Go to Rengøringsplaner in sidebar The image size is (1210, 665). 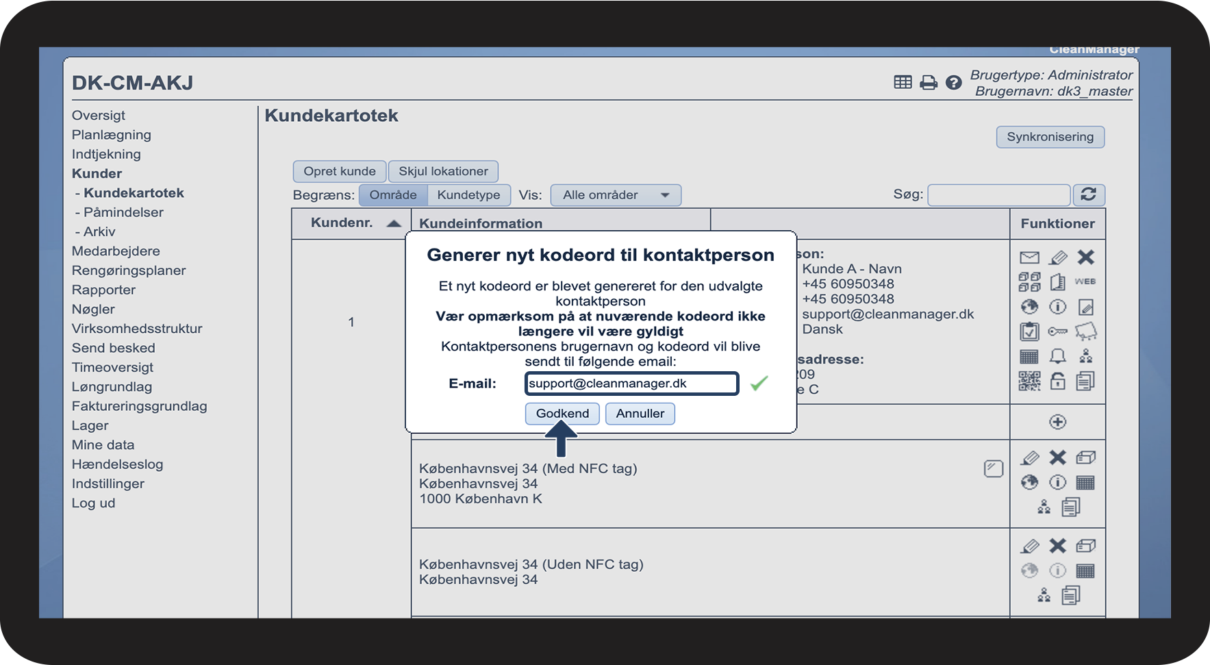129,271
